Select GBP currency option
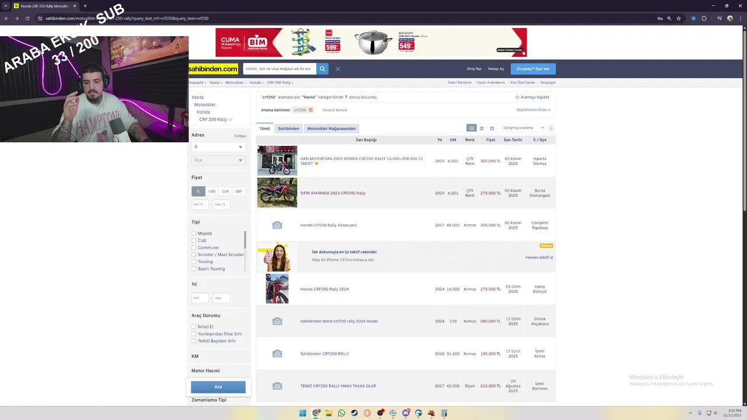This screenshot has width=747, height=420. 239,191
